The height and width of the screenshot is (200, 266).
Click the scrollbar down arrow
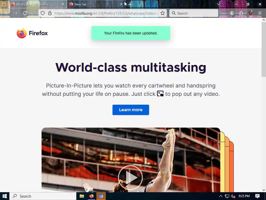pyautogui.click(x=264, y=190)
